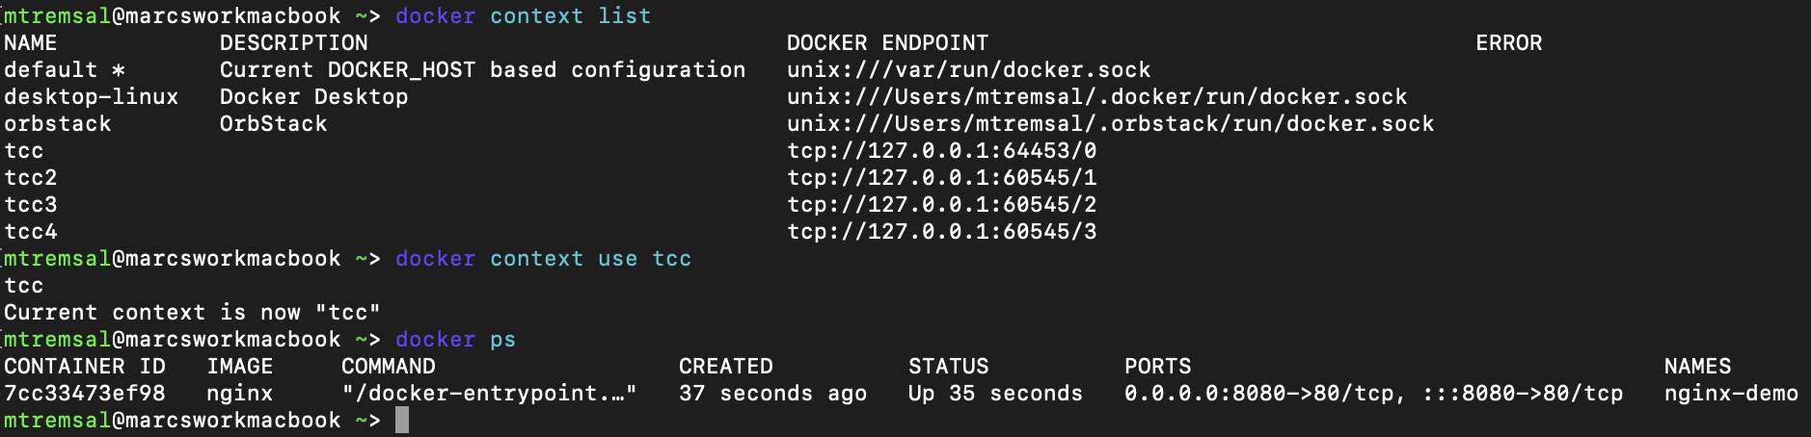The height and width of the screenshot is (437, 1811).
Task: Click the tcc4 context name
Action: (30, 232)
